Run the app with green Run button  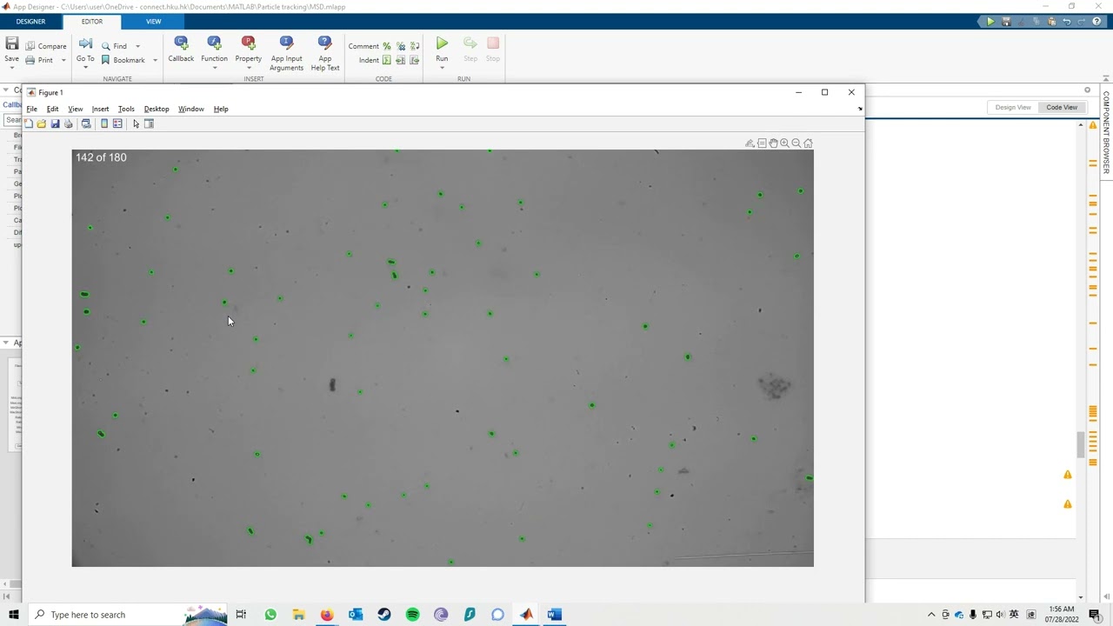tap(442, 43)
